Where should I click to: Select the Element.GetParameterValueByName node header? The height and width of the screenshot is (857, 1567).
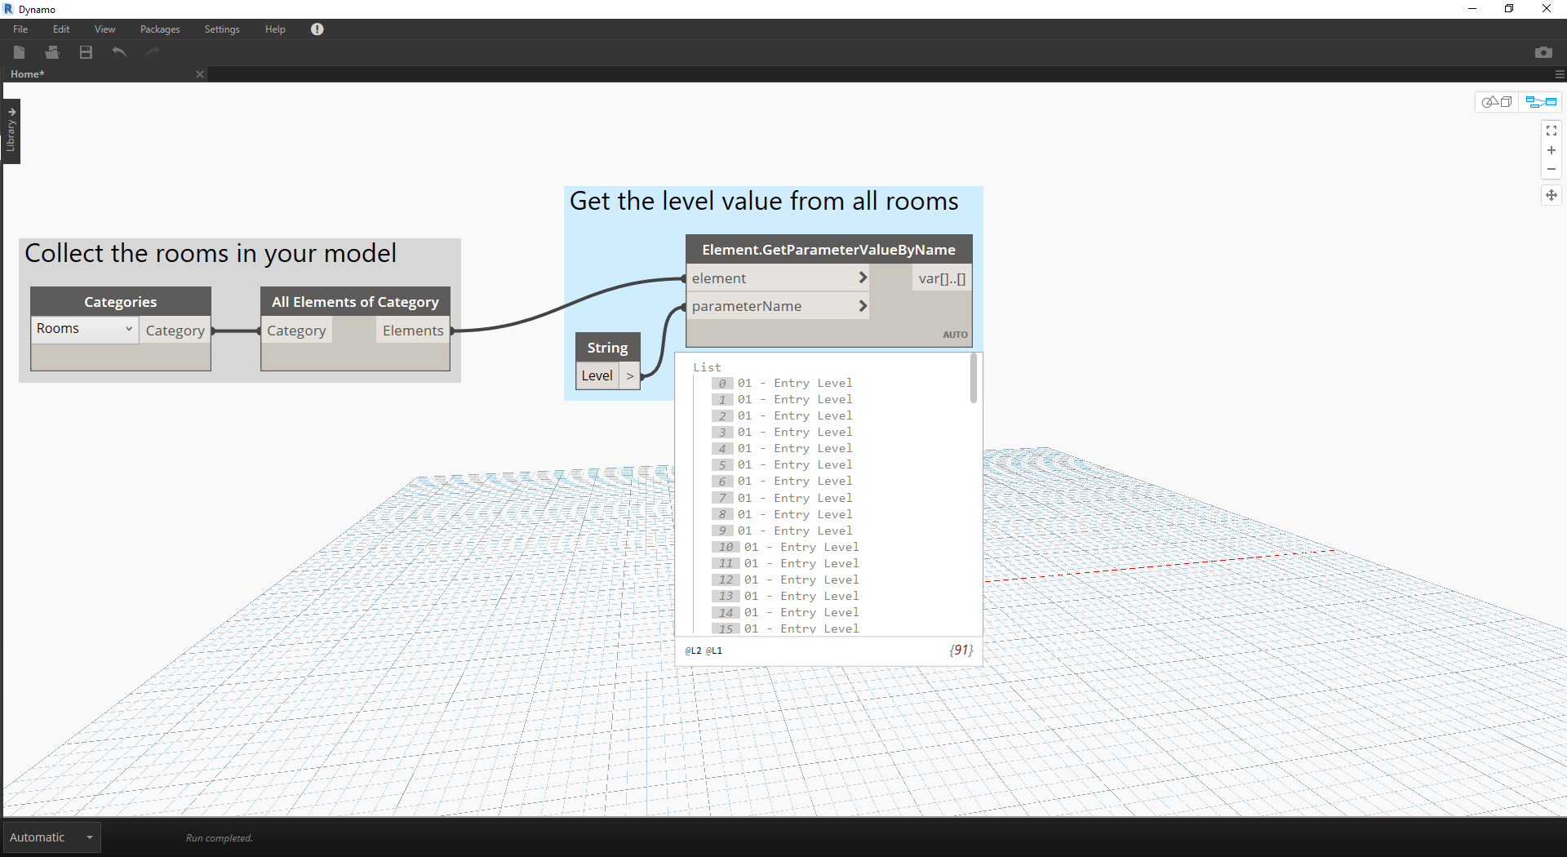tap(828, 250)
